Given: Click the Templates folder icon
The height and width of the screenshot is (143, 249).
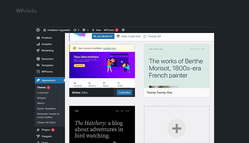Looking at the screenshot, I should pyautogui.click(x=38, y=65).
